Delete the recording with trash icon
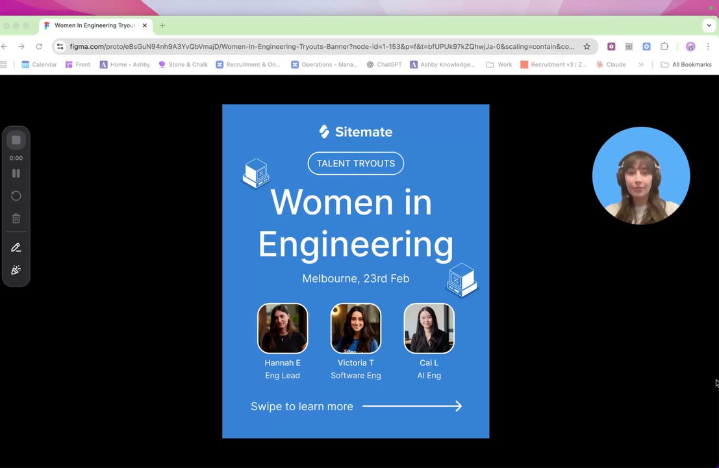Screen dimensions: 719x468 click(16, 218)
